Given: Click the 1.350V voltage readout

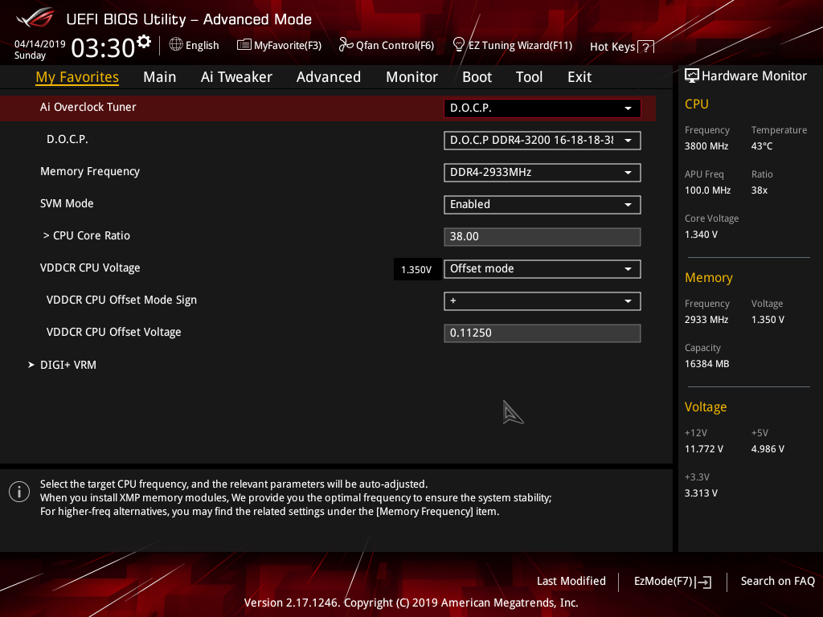Looking at the screenshot, I should click(417, 270).
